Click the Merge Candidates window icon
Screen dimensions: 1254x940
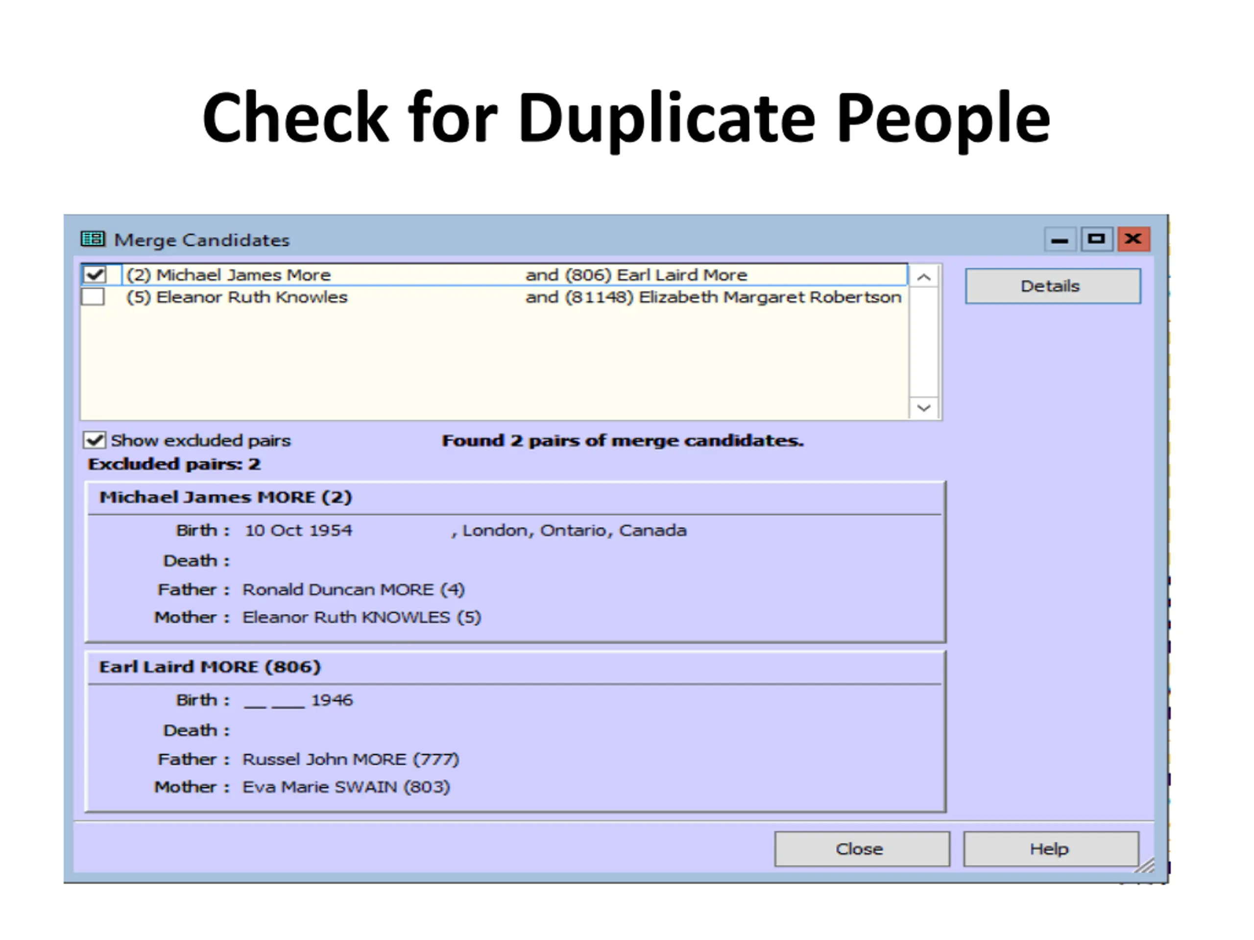(x=93, y=239)
